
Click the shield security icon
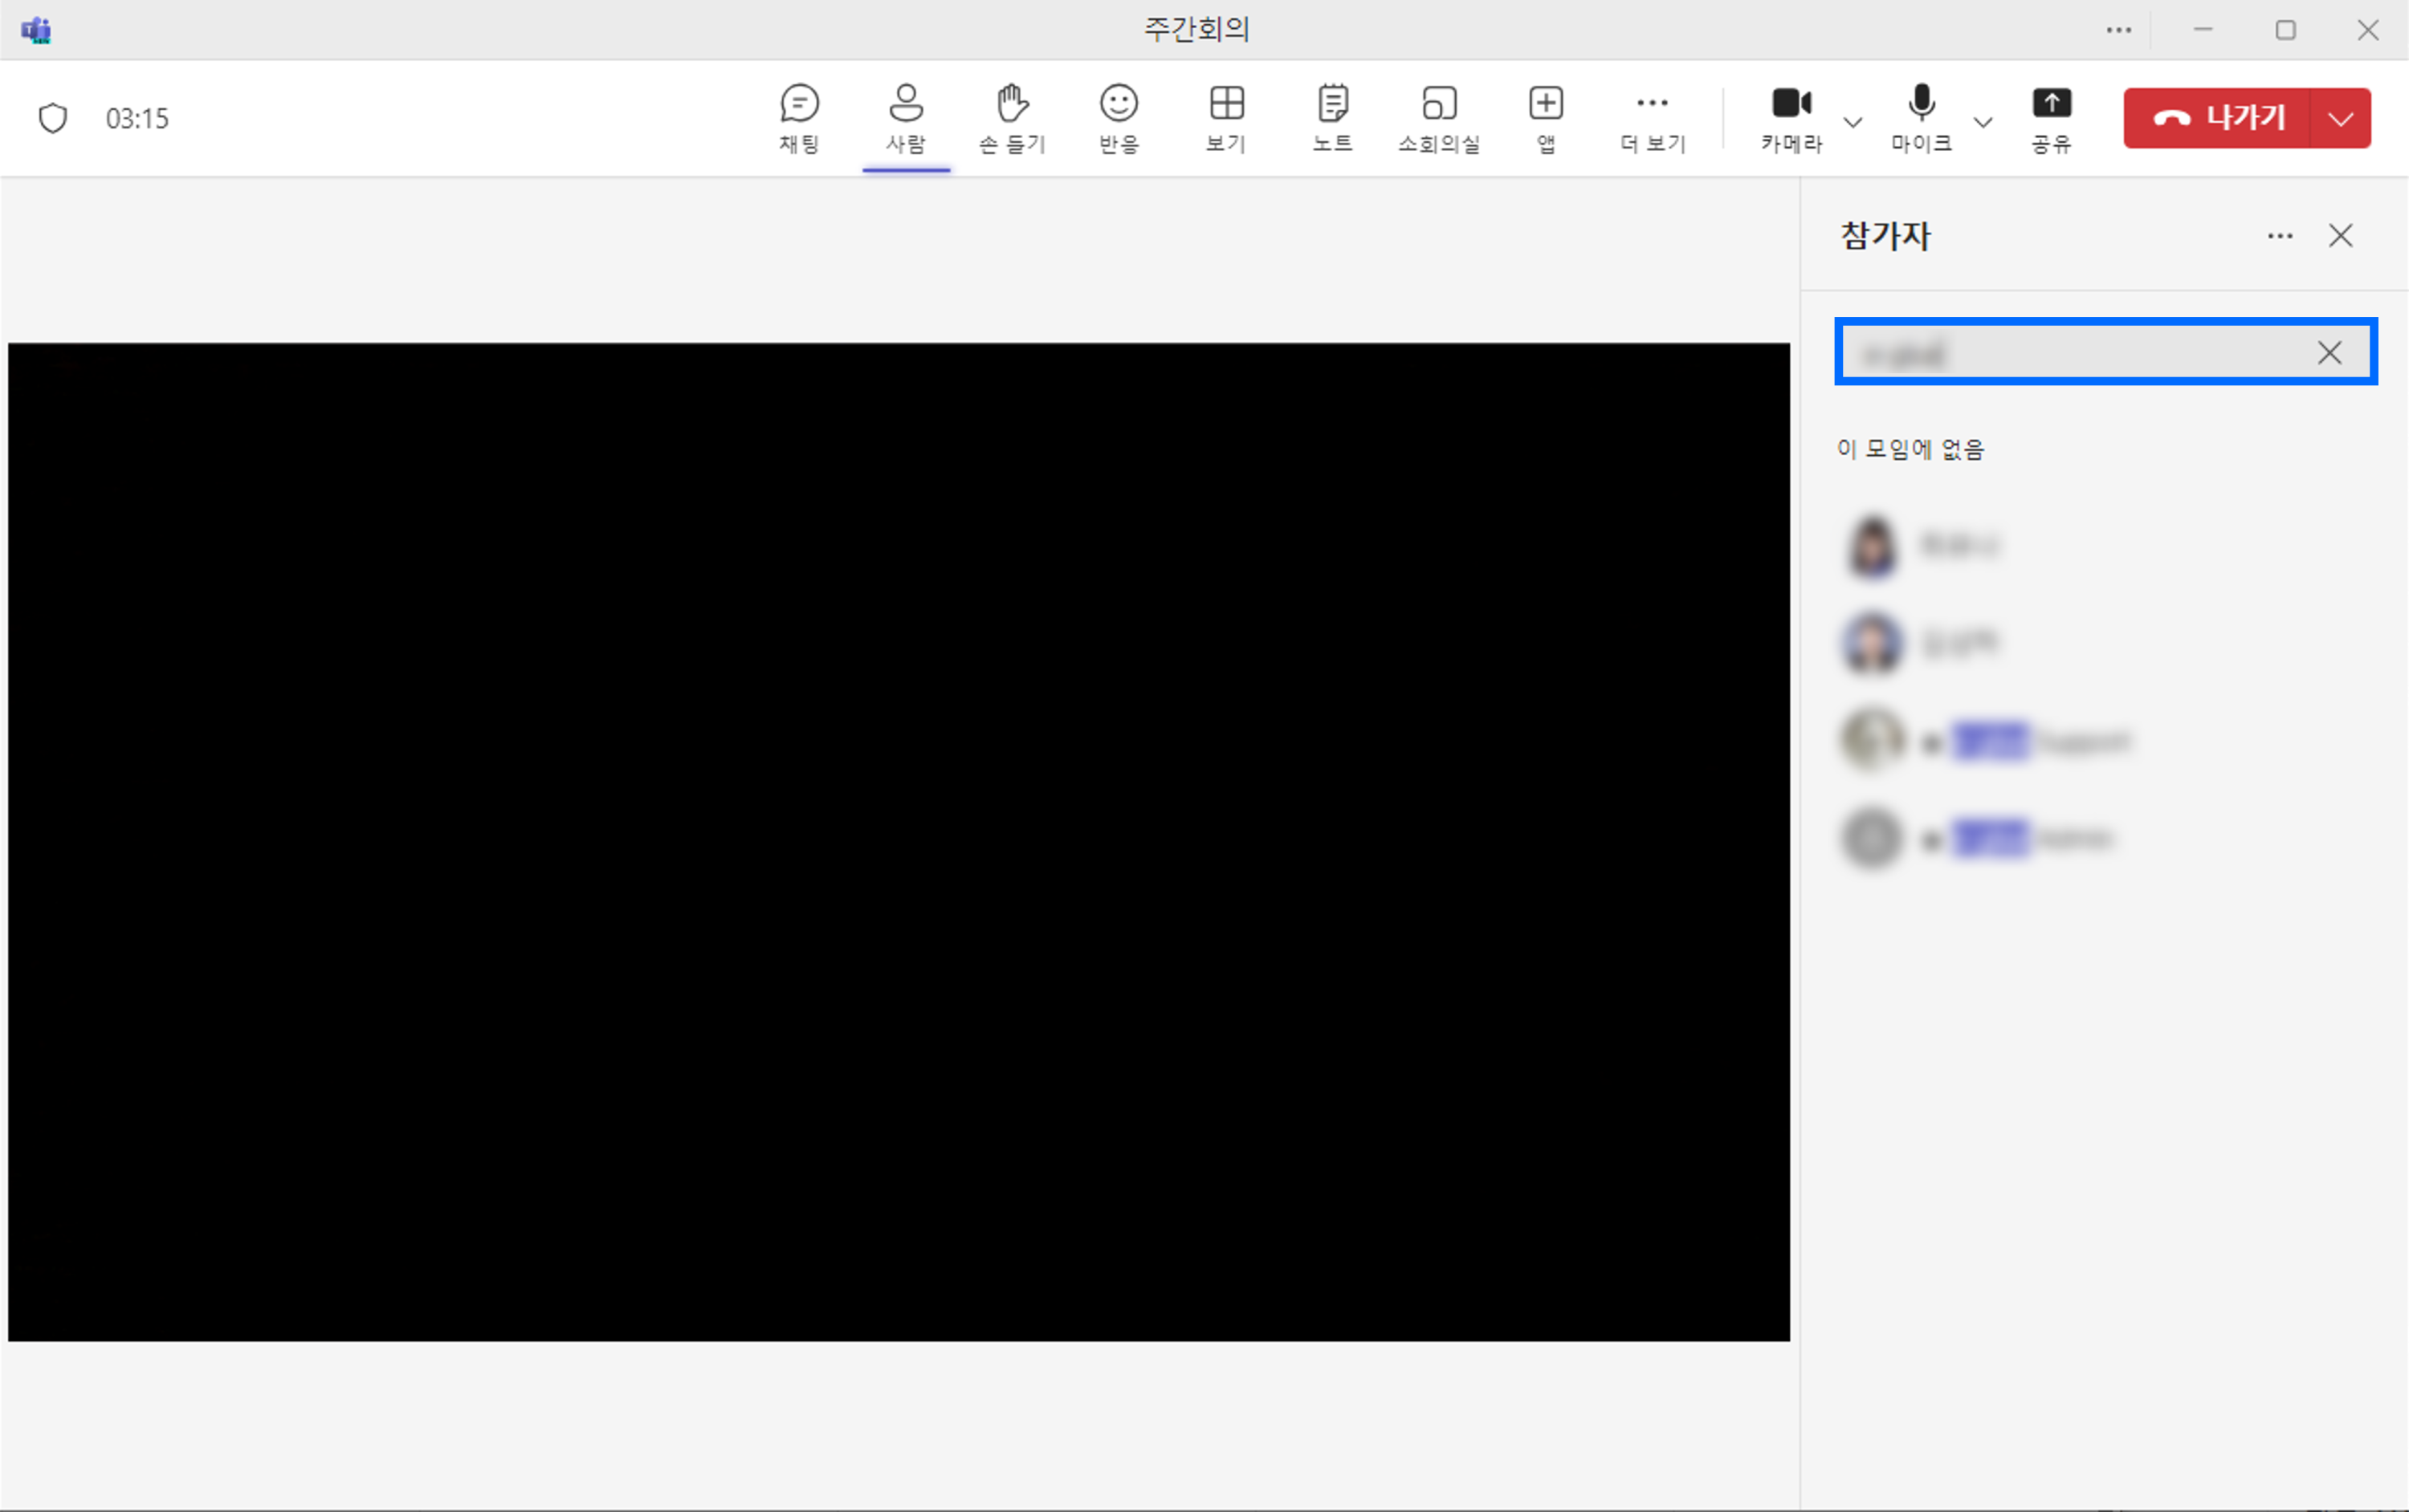pyautogui.click(x=52, y=118)
